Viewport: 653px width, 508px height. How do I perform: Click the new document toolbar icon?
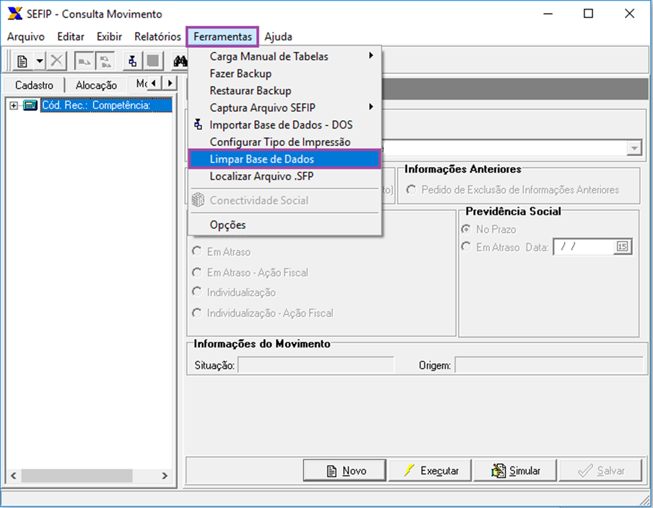tap(22, 61)
